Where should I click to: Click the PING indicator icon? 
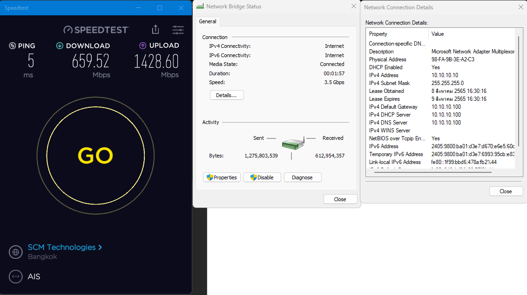coord(12,46)
